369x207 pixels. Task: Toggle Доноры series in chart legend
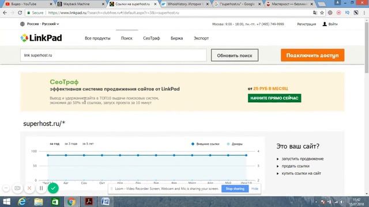[235, 144]
